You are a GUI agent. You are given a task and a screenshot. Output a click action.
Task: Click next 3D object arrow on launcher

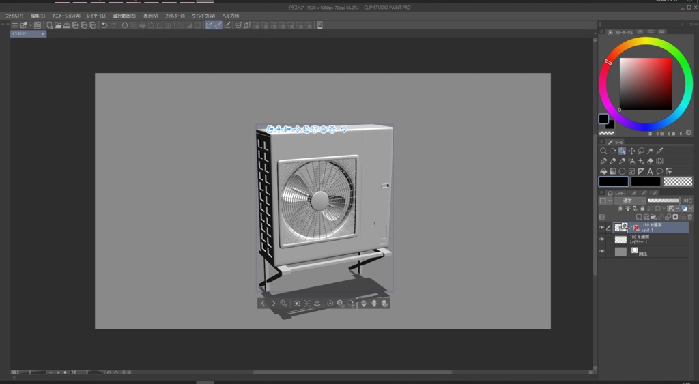click(x=273, y=304)
